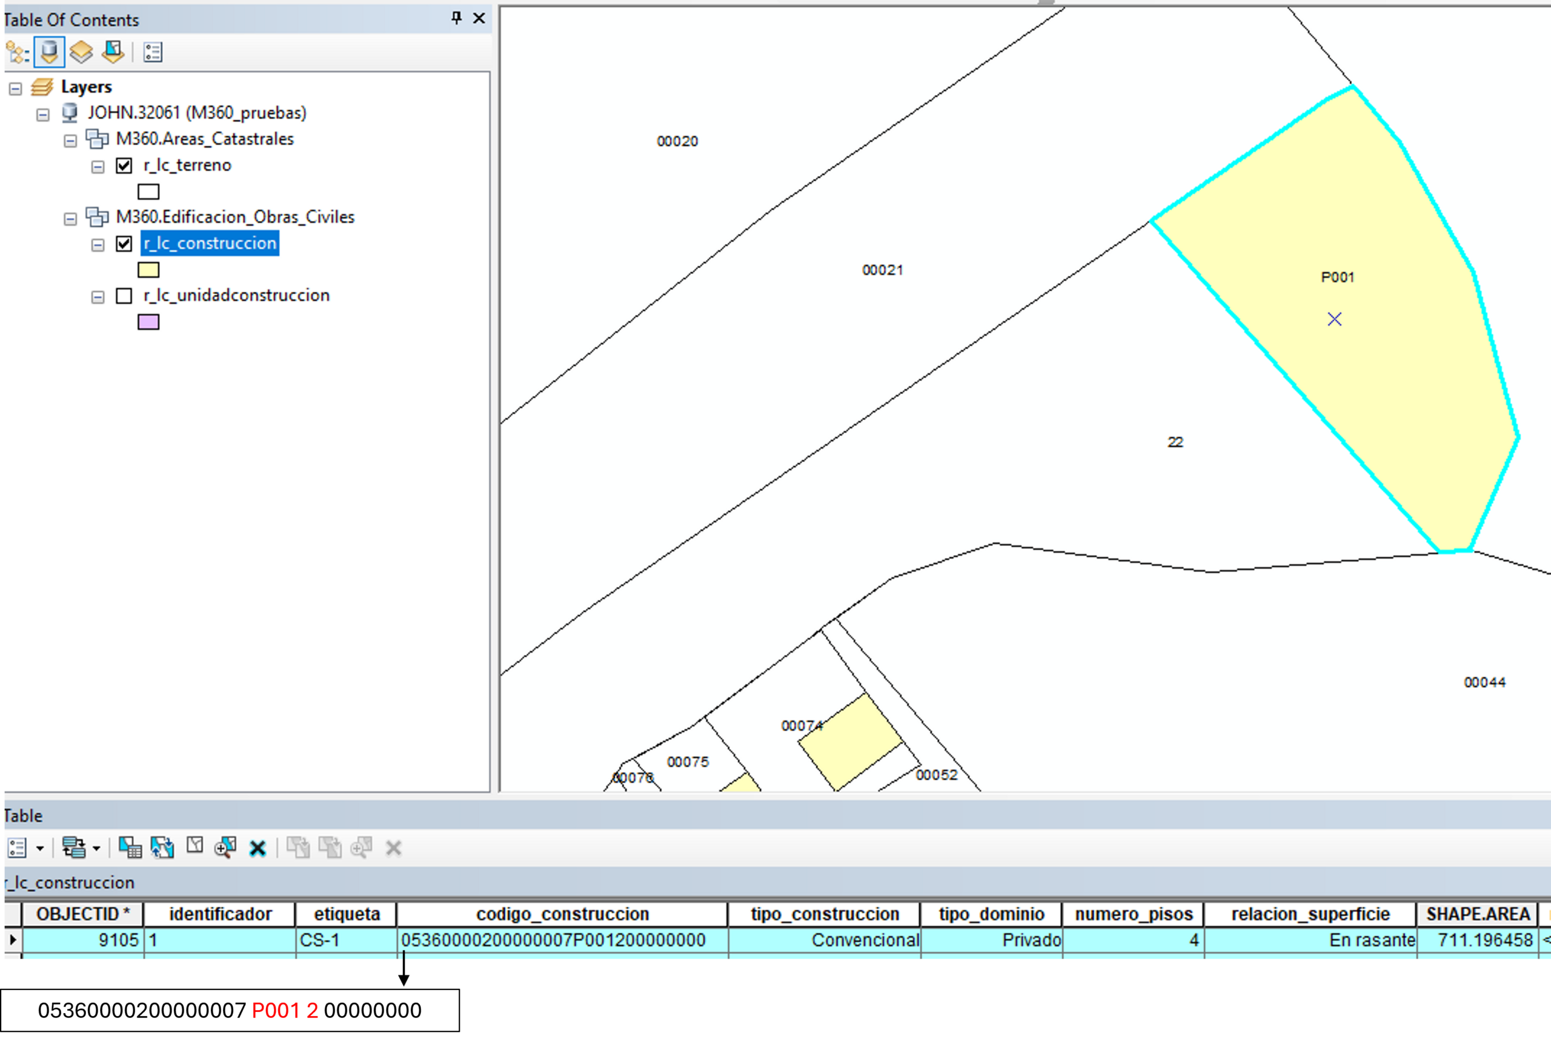The height and width of the screenshot is (1038, 1551).
Task: Select r_lc_unidadconstruccion layer name
Action: [236, 295]
